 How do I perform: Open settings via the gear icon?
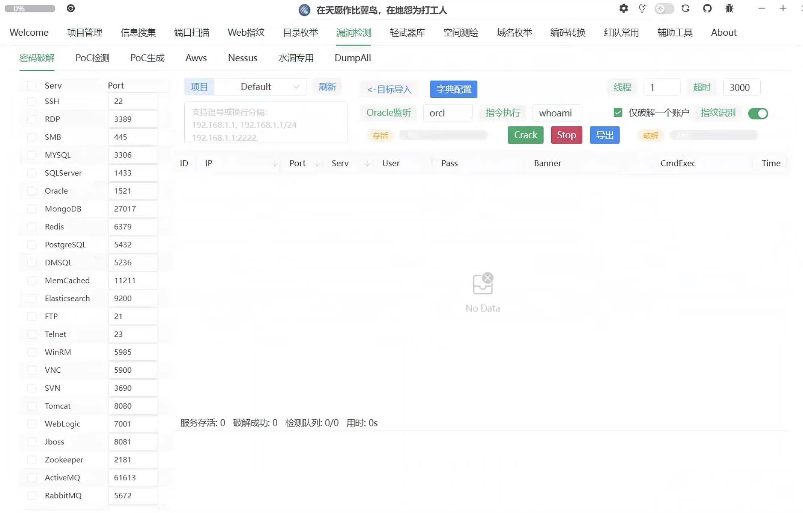623,8
